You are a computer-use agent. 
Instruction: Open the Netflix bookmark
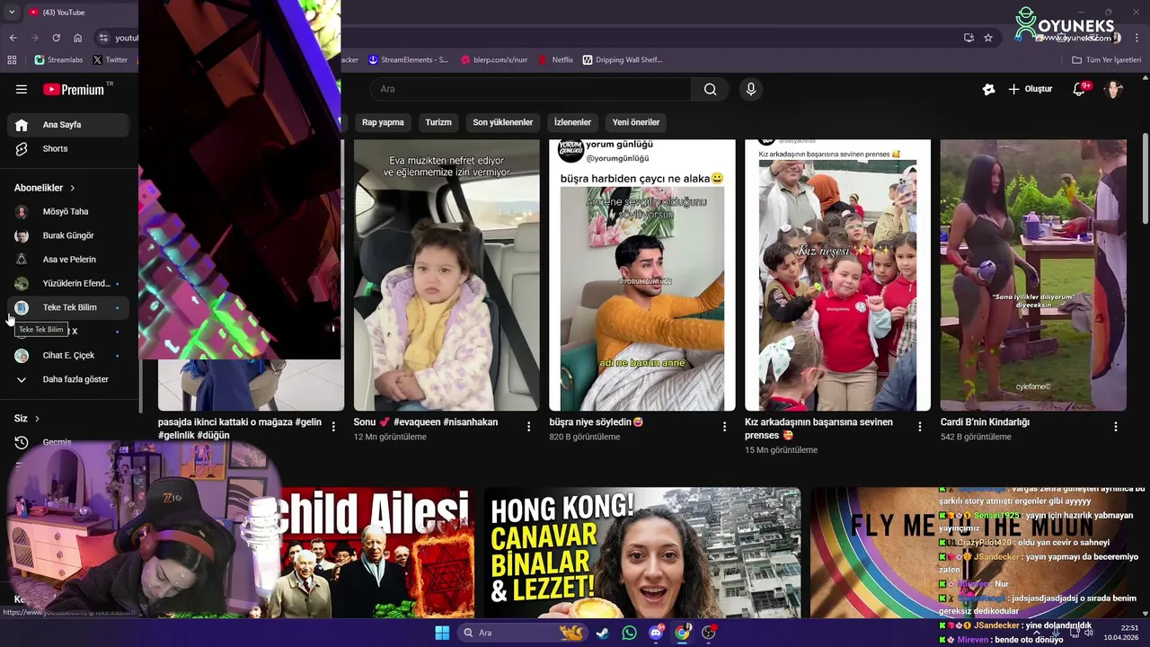coord(555,60)
